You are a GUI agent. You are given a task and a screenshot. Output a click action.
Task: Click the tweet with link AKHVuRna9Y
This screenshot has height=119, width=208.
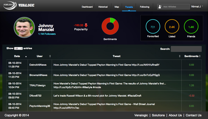pos(106,65)
